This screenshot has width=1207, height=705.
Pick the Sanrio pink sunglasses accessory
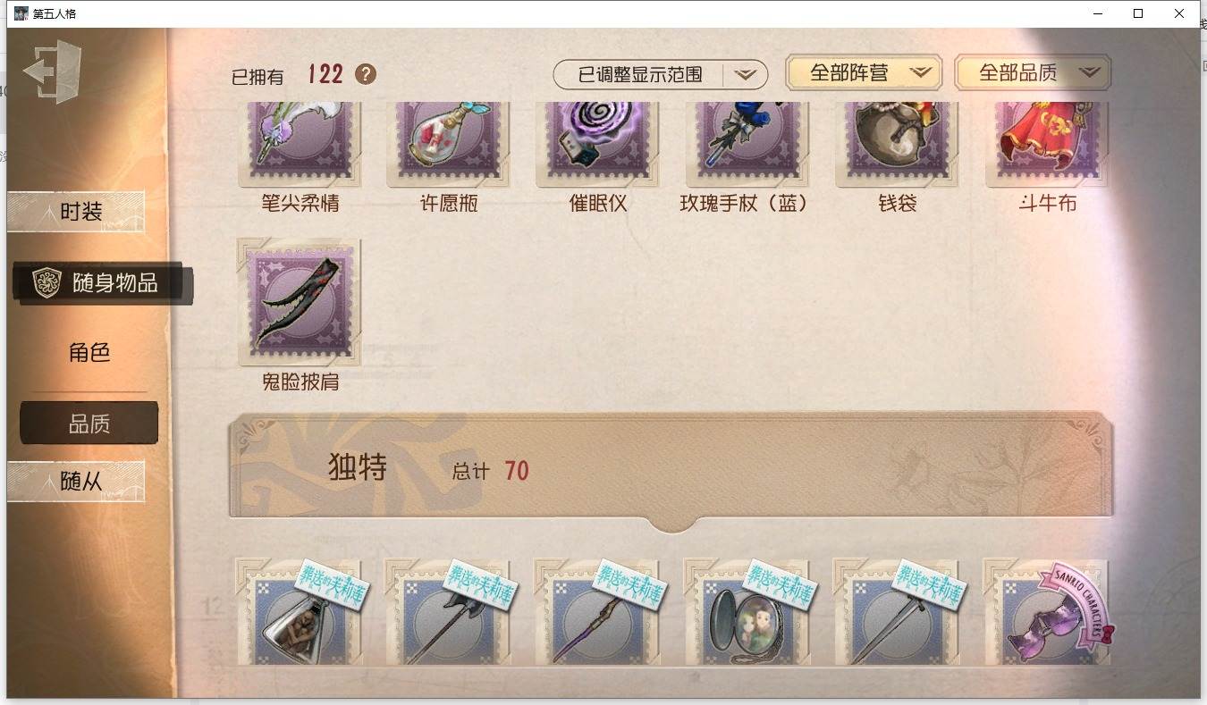coord(1047,612)
